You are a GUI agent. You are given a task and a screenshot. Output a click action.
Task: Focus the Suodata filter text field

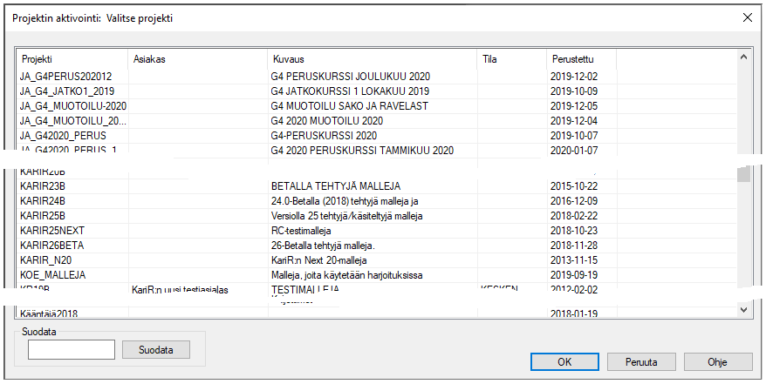click(72, 350)
